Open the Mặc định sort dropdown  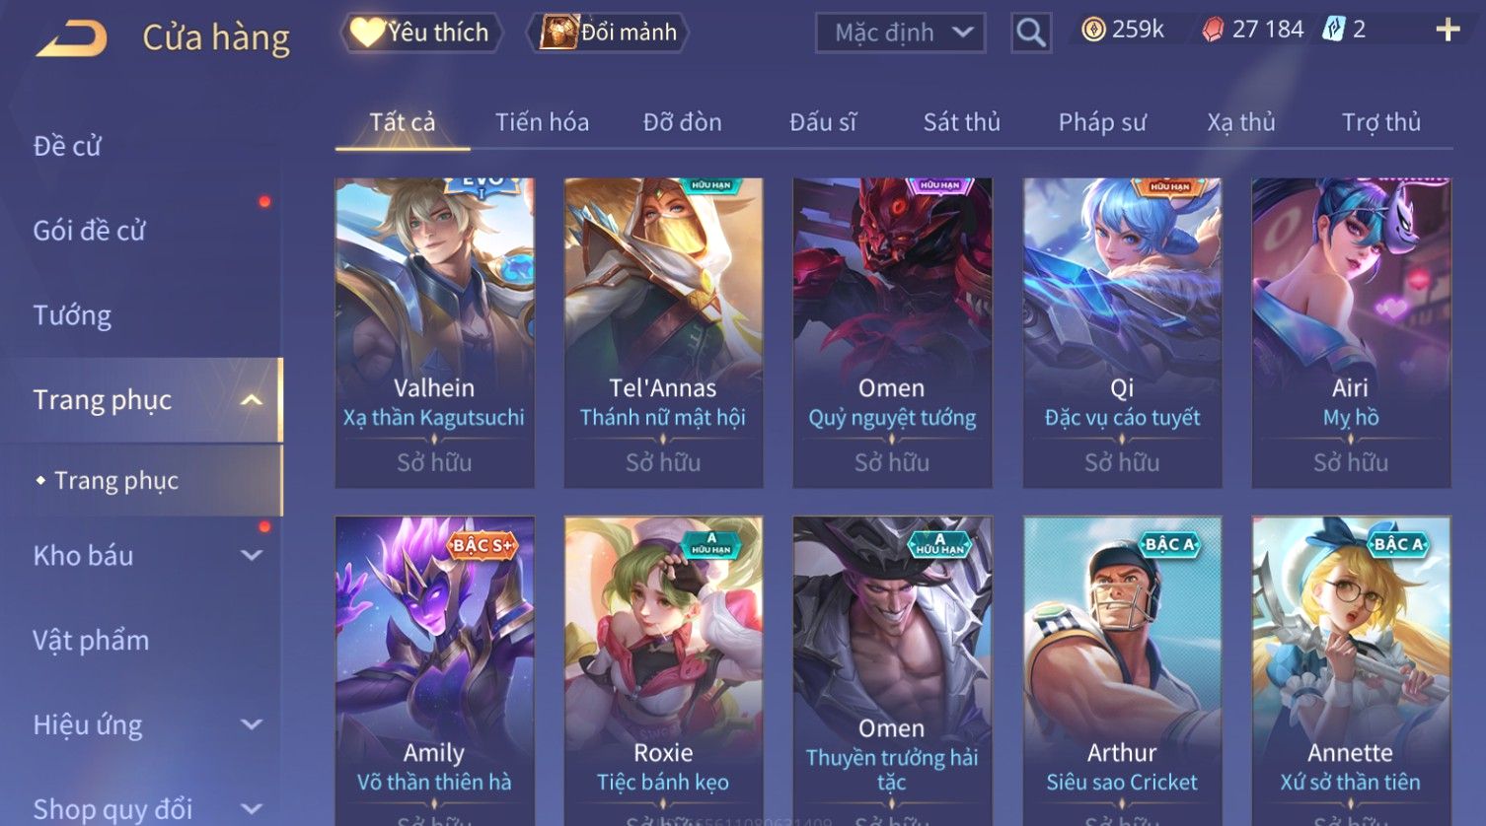(x=901, y=33)
